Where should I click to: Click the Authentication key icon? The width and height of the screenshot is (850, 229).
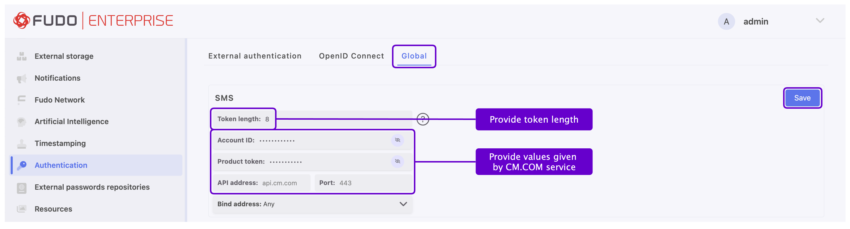coord(23,165)
